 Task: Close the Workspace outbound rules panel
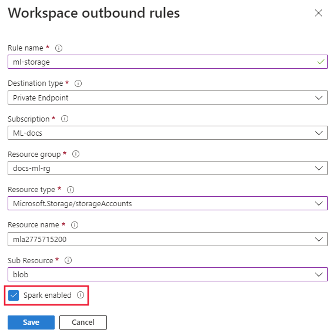coord(319,13)
